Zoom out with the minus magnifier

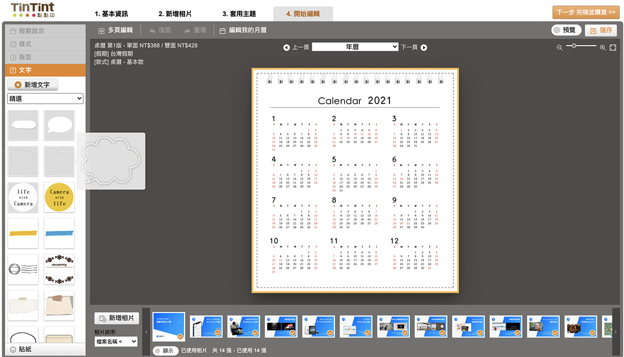[560, 47]
